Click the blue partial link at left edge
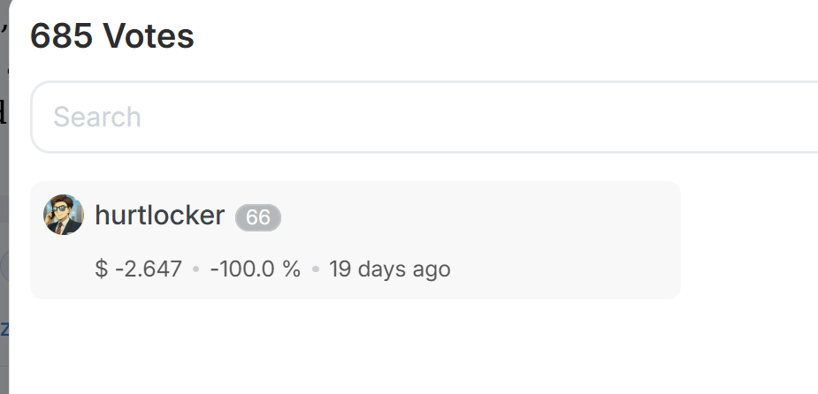 [x=4, y=330]
